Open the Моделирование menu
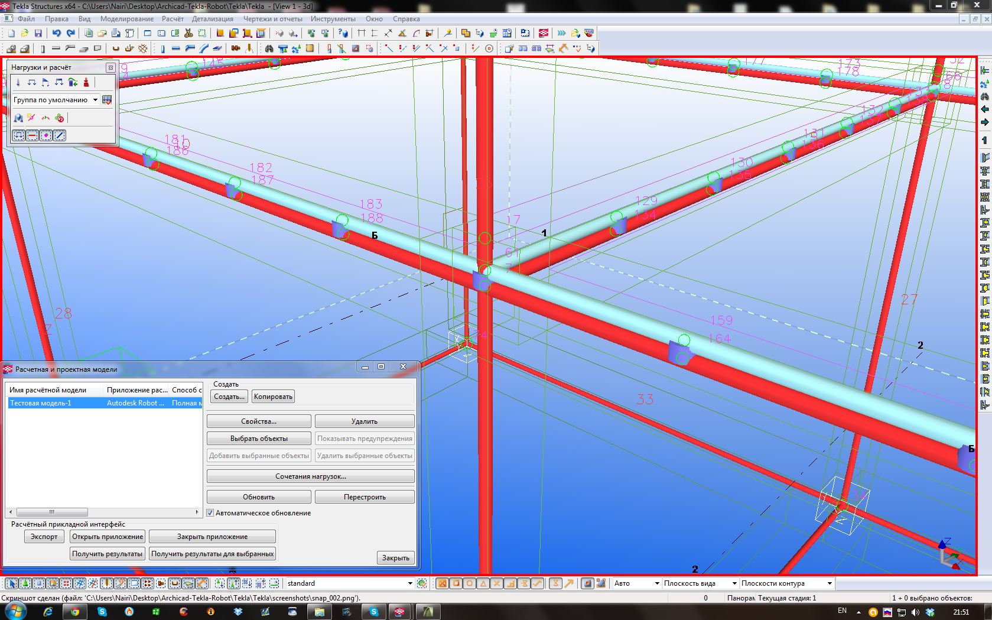 (x=126, y=19)
